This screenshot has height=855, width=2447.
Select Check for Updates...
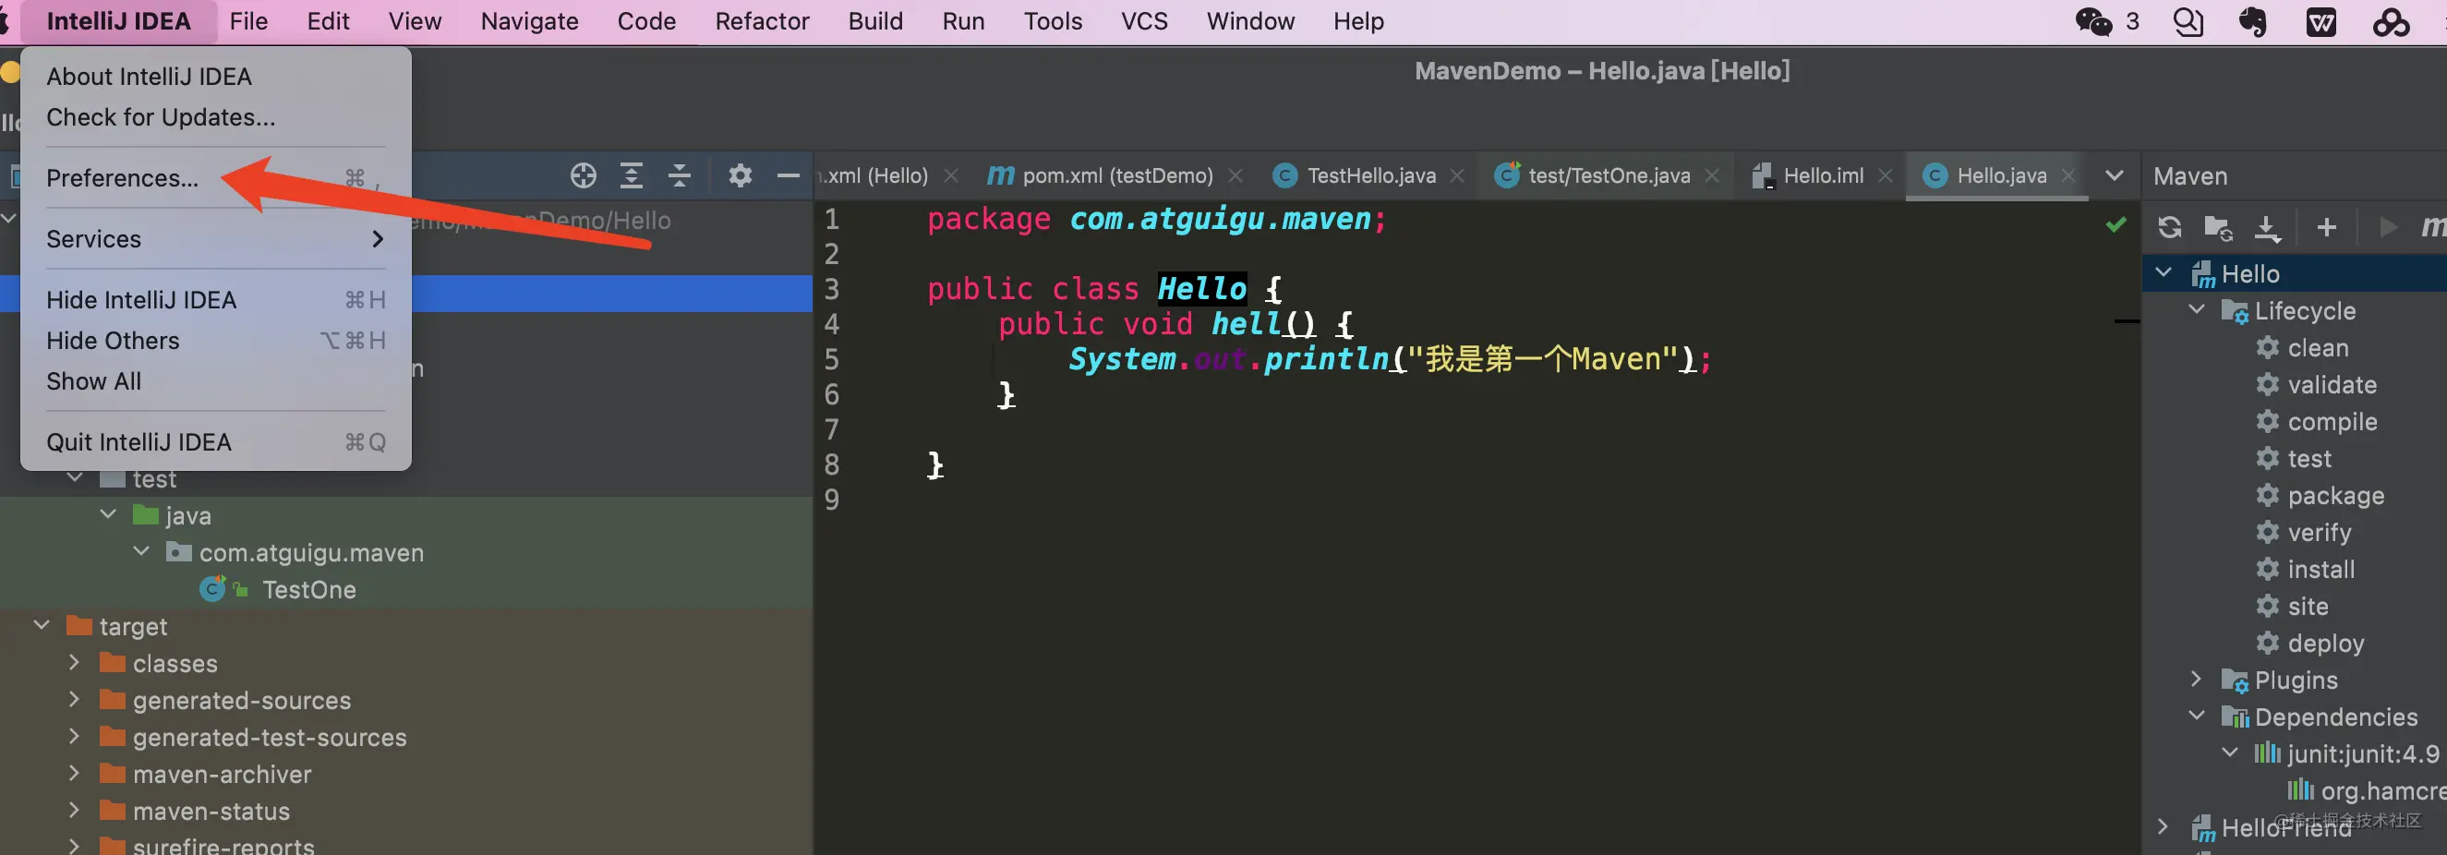(216, 117)
